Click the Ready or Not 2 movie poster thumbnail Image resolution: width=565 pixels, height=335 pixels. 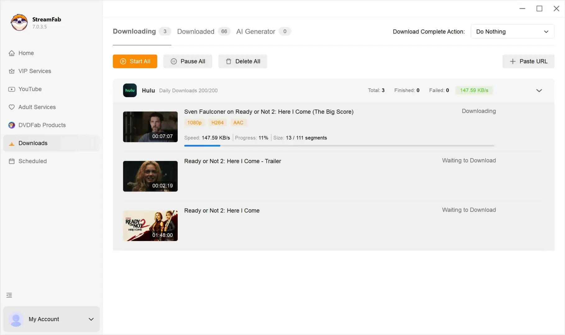150,226
